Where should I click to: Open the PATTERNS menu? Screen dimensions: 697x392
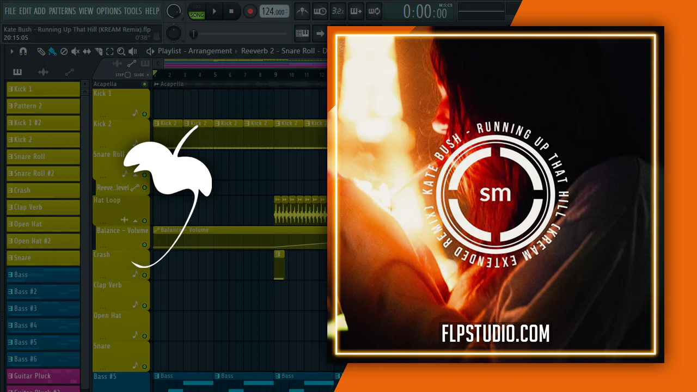62,11
